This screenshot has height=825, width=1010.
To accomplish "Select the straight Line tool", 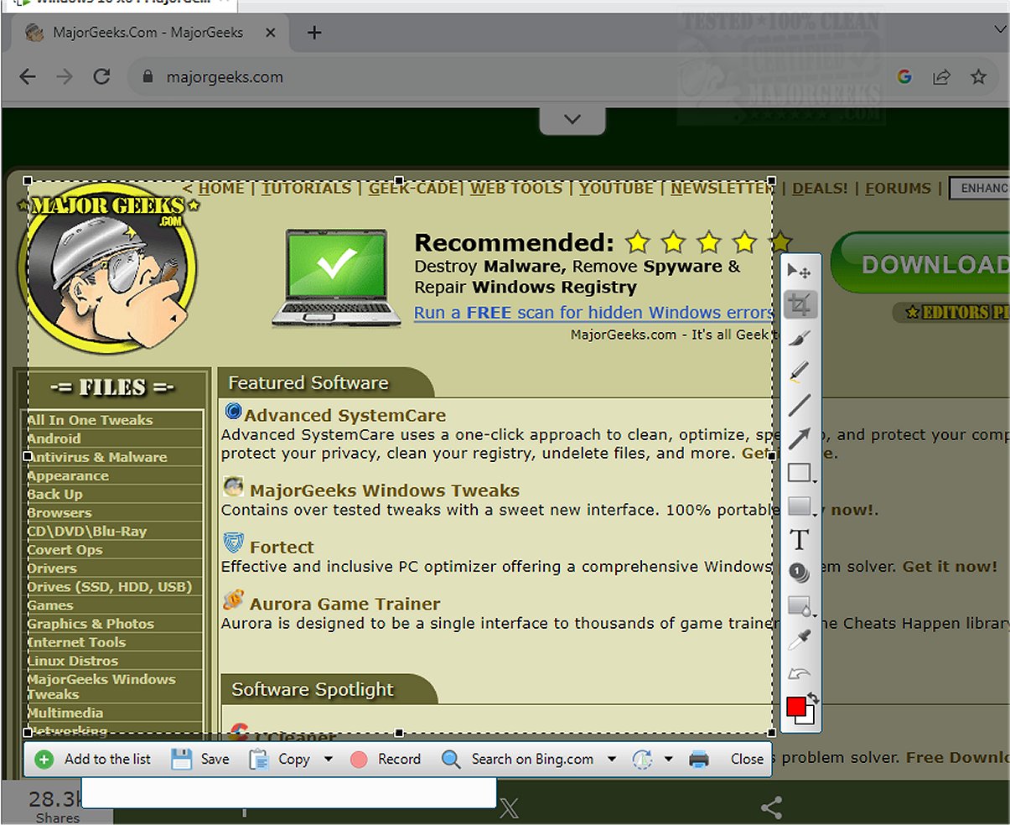I will pyautogui.click(x=800, y=405).
